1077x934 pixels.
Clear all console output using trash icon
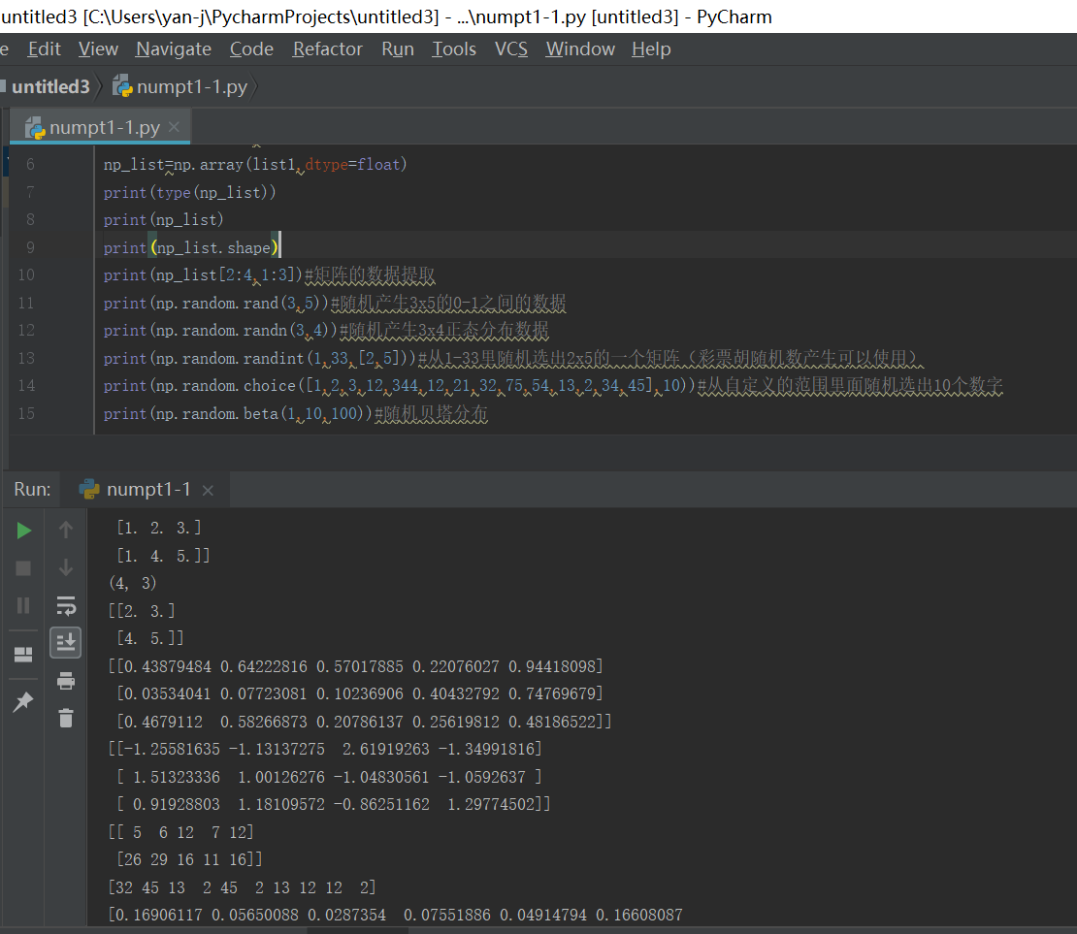tap(64, 718)
